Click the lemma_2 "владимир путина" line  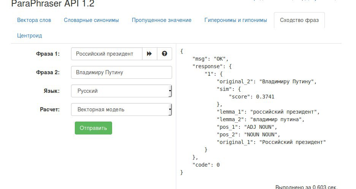(260, 119)
